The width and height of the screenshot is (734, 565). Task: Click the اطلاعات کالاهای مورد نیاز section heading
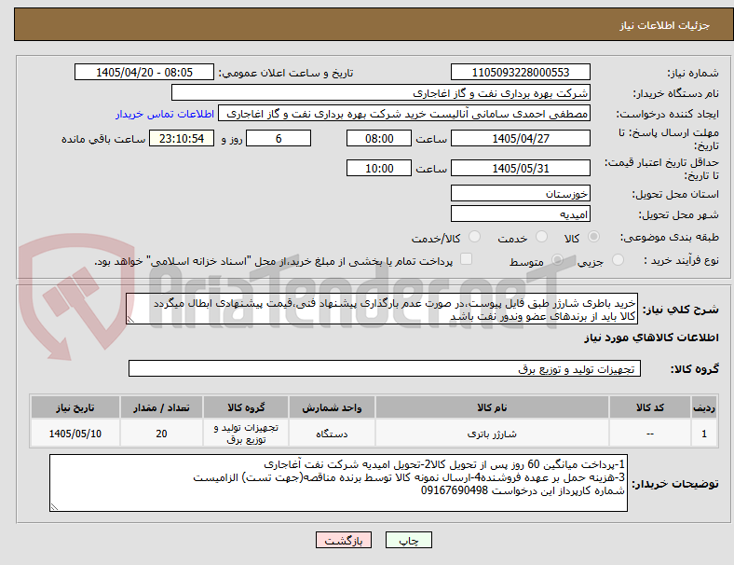click(651, 338)
